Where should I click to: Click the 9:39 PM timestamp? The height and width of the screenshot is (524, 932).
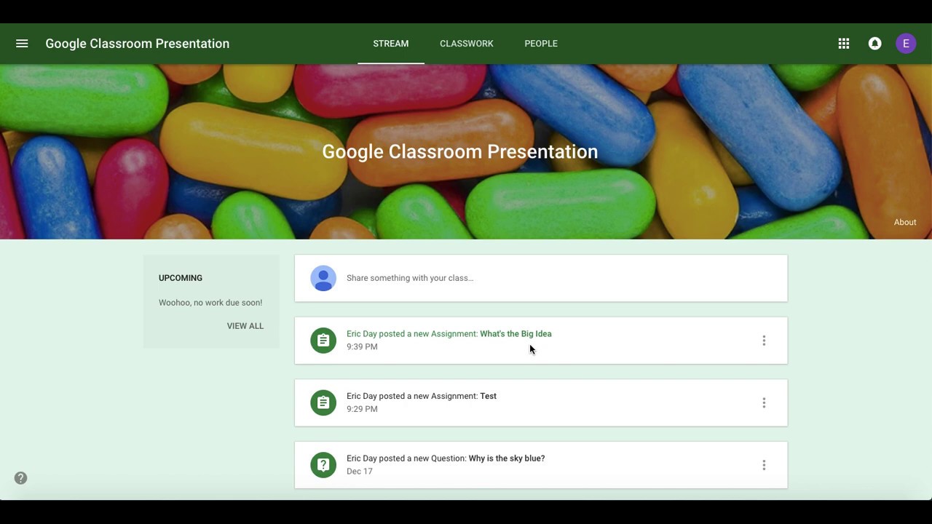click(362, 347)
